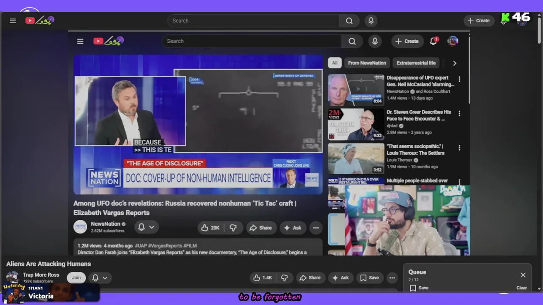543x305 pixels.
Task: Open options for Steven Greer video
Action: point(459,114)
